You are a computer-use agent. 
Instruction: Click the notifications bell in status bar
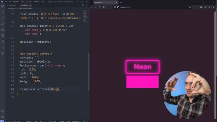(x=87, y=121)
